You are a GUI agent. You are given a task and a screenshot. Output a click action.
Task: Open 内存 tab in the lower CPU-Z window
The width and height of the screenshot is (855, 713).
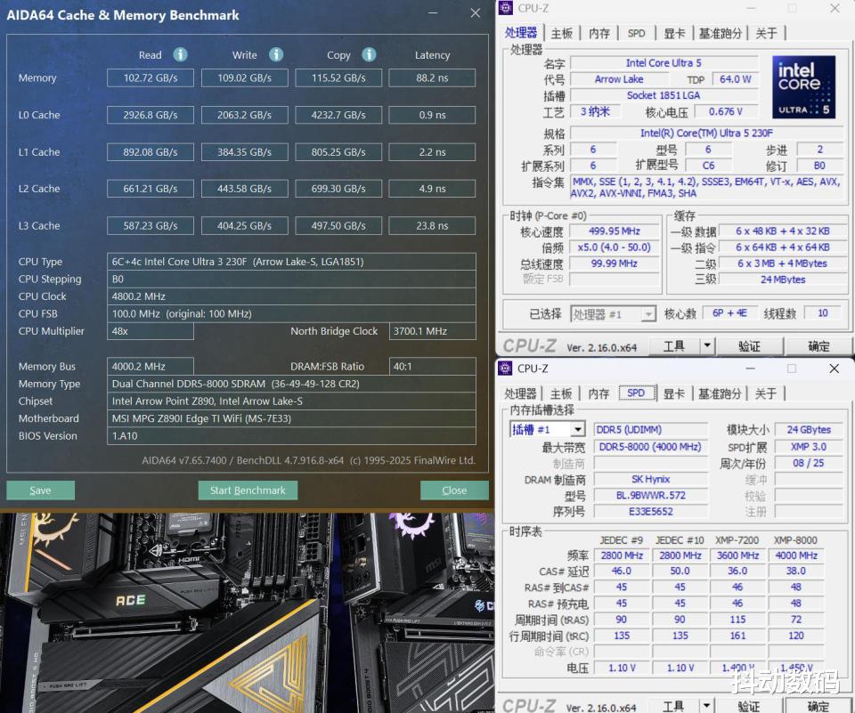coord(599,393)
